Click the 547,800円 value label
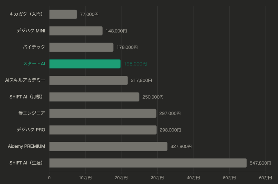 260,163
